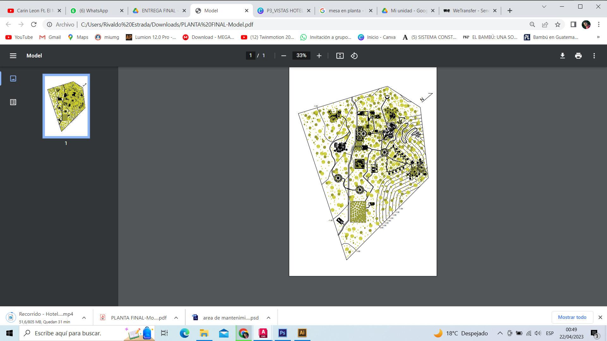The width and height of the screenshot is (607, 341).
Task: Open the PDF viewer more actions menu
Action: pos(594,56)
